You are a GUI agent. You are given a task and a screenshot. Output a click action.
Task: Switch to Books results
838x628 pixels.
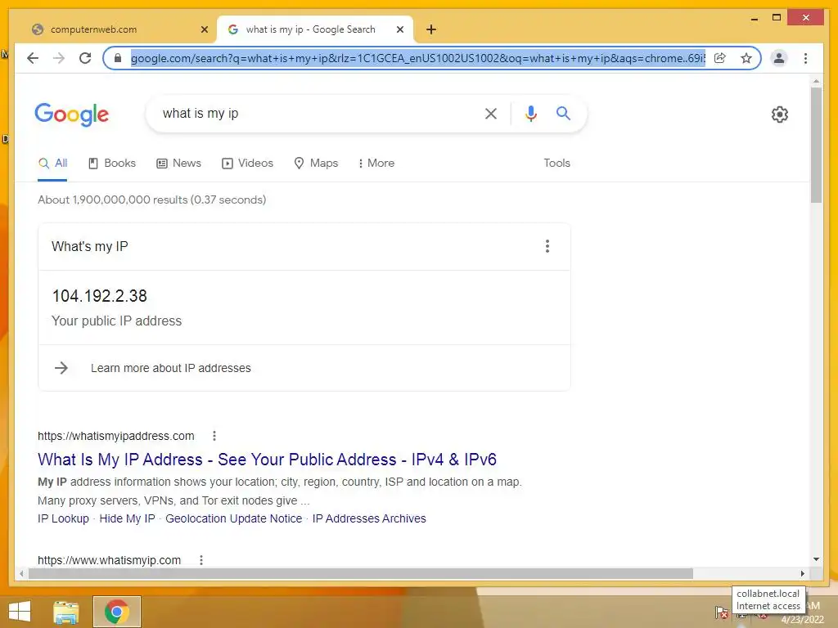[x=111, y=164]
